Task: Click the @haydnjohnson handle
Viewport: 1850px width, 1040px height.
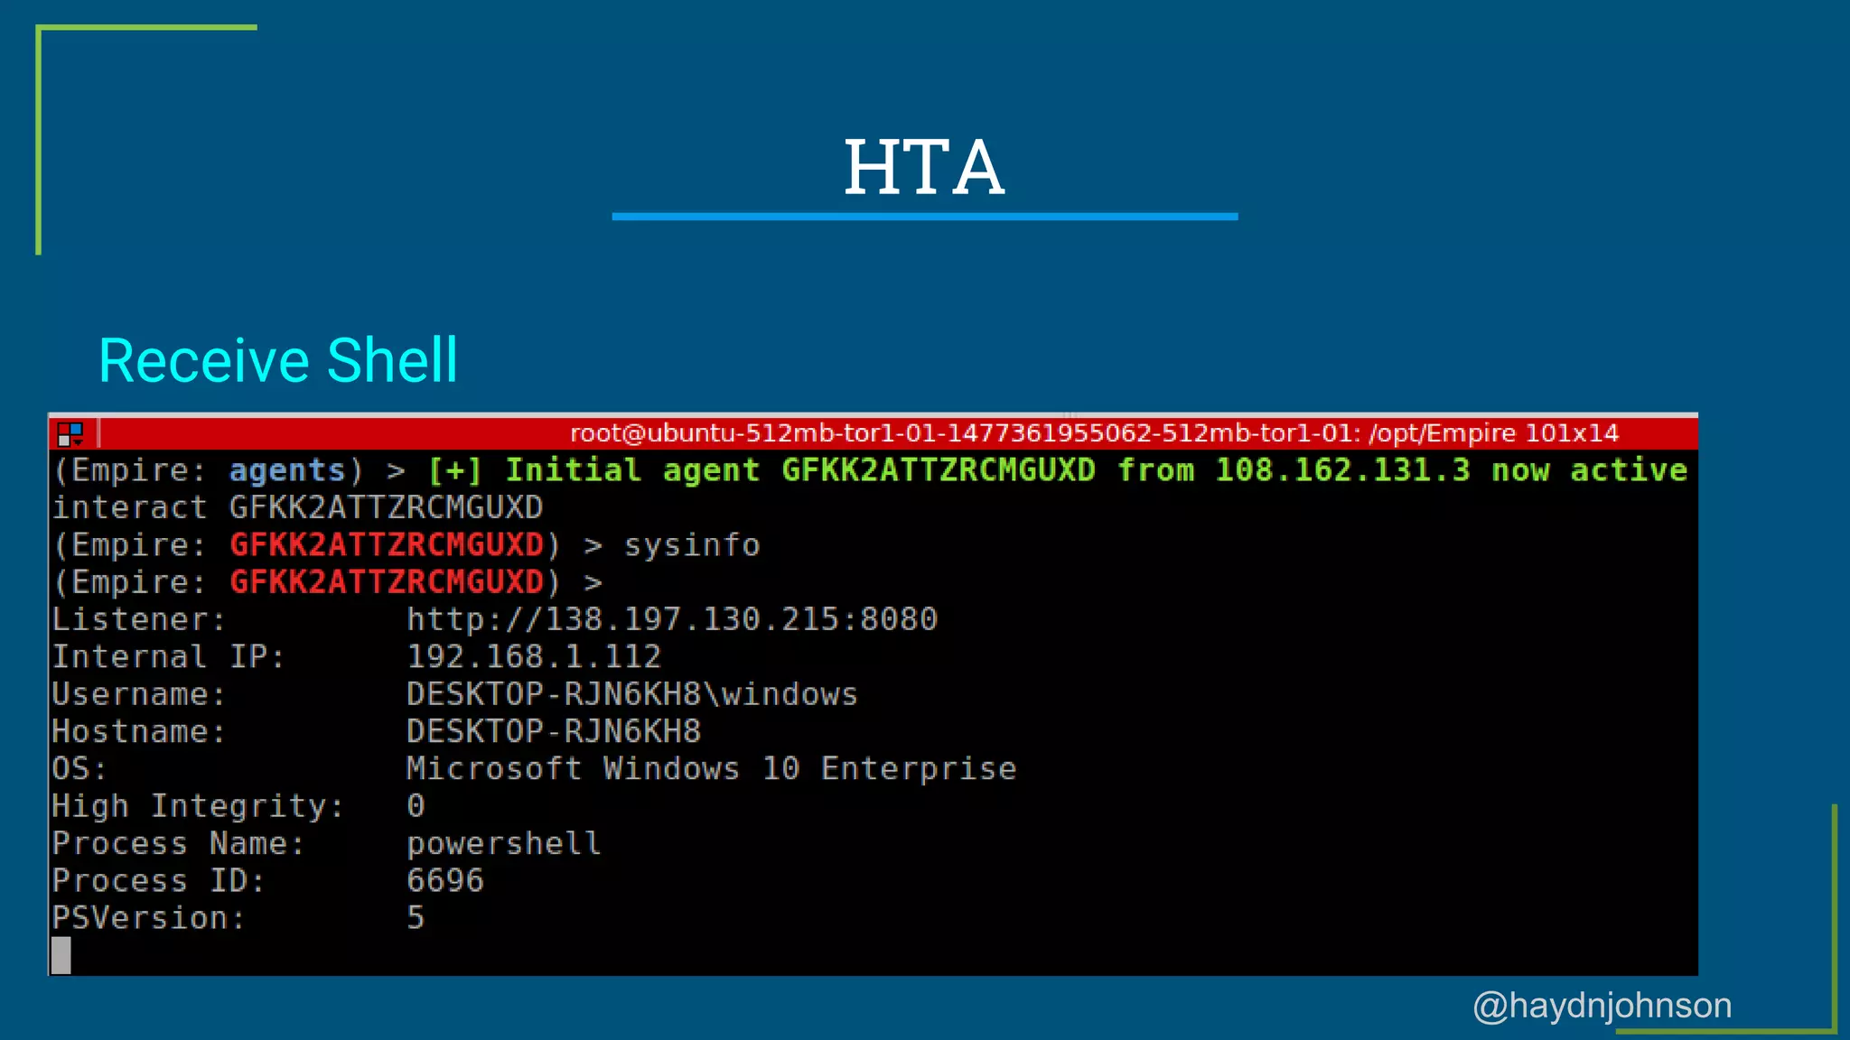Action: click(x=1602, y=1006)
